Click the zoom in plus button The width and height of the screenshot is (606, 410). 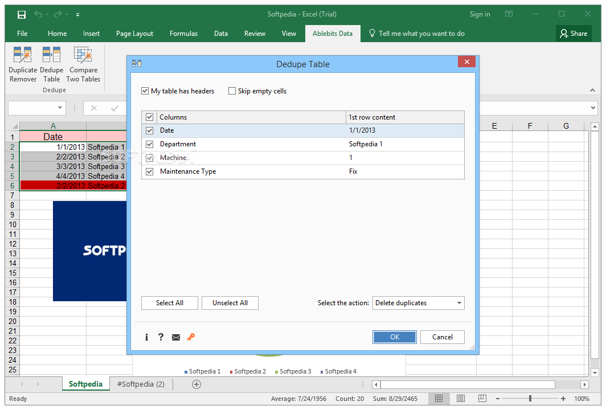click(563, 399)
